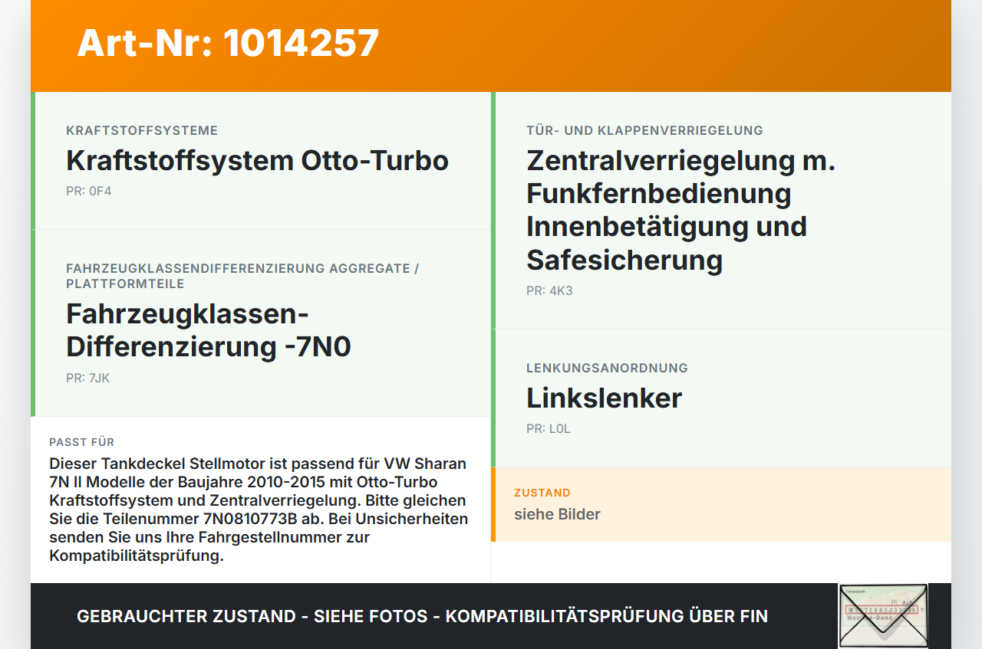Screen dimensions: 982x649
Task: Click the PR: 0F4 code label
Action: (x=89, y=191)
